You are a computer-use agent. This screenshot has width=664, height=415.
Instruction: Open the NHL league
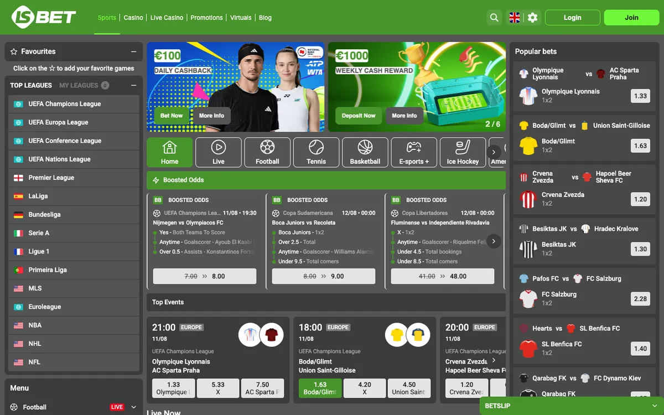(x=74, y=344)
